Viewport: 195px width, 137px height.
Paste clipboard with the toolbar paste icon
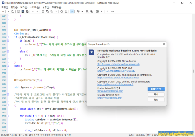[x=52, y=12]
